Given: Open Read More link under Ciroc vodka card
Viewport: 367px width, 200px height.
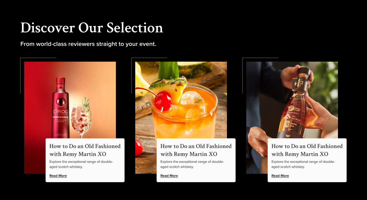Looking at the screenshot, I should 58,176.
